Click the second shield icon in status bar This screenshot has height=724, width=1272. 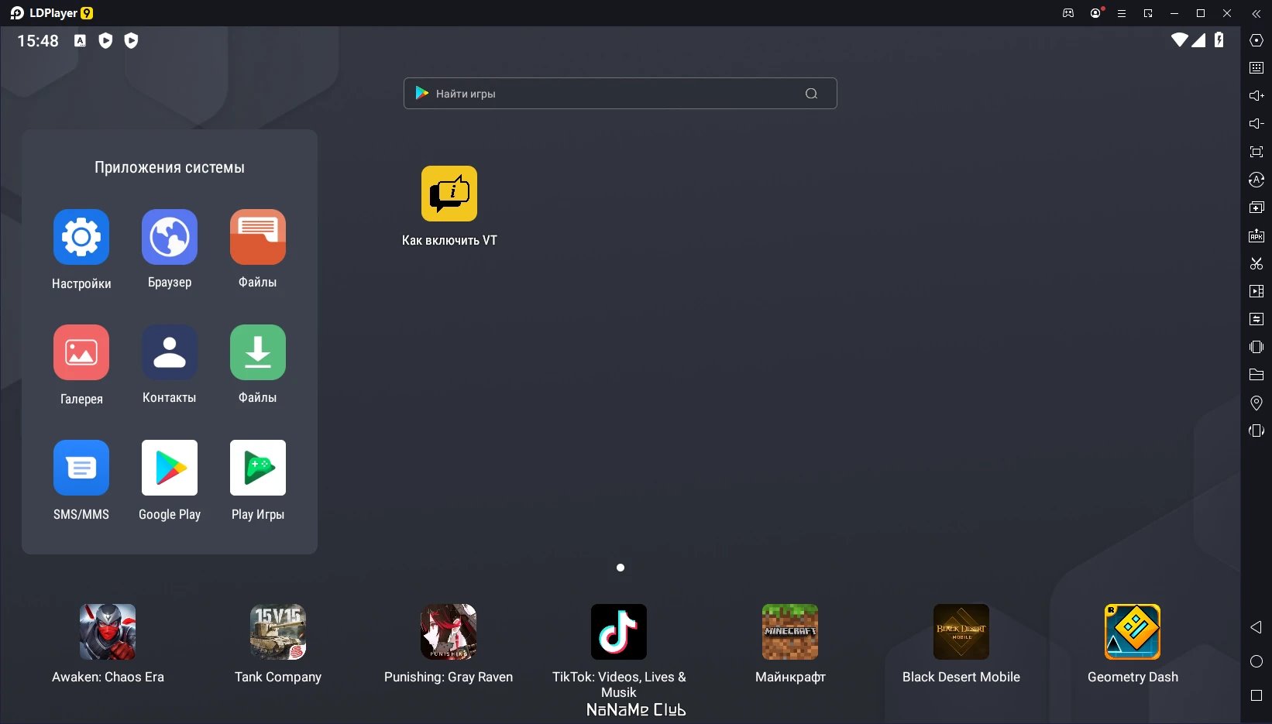[131, 40]
